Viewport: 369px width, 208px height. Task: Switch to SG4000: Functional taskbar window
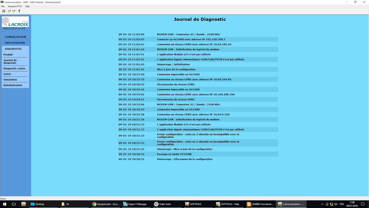(x=261, y=204)
